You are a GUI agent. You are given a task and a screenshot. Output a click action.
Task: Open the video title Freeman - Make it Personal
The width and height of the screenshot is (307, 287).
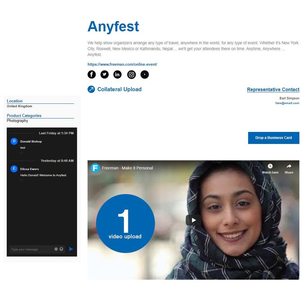pos(127,168)
